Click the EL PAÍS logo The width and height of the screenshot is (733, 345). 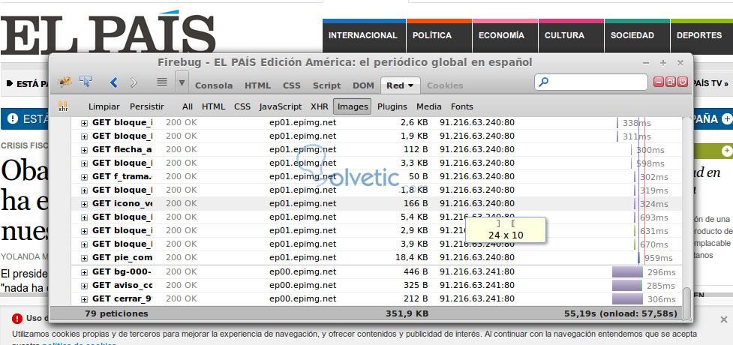coord(108,34)
